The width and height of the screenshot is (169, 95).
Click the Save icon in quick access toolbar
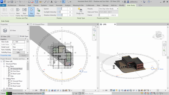click(12, 2)
